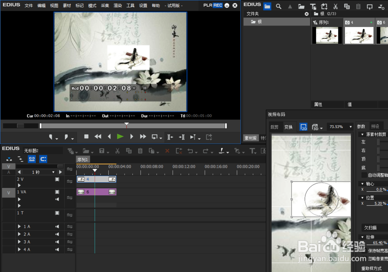Open the 73.53% zoom dropdown
Viewport: 388px width, 272px height.
(x=340, y=127)
